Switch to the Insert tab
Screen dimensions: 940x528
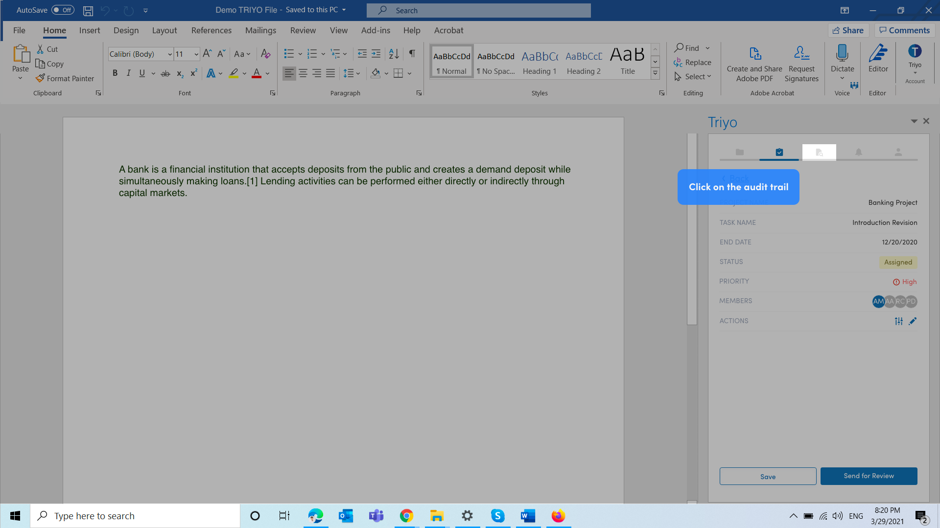90,30
